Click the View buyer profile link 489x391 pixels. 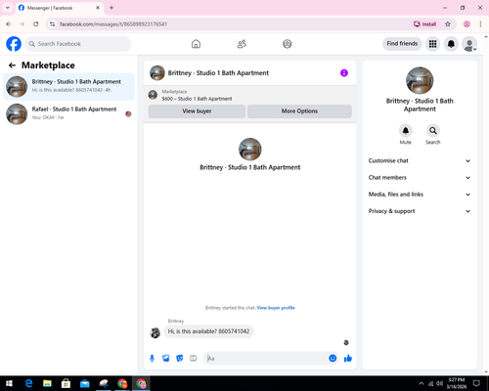[x=276, y=308]
